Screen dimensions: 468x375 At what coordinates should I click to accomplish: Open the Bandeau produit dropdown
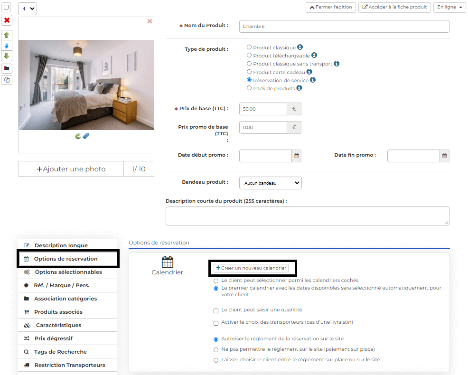pyautogui.click(x=271, y=183)
